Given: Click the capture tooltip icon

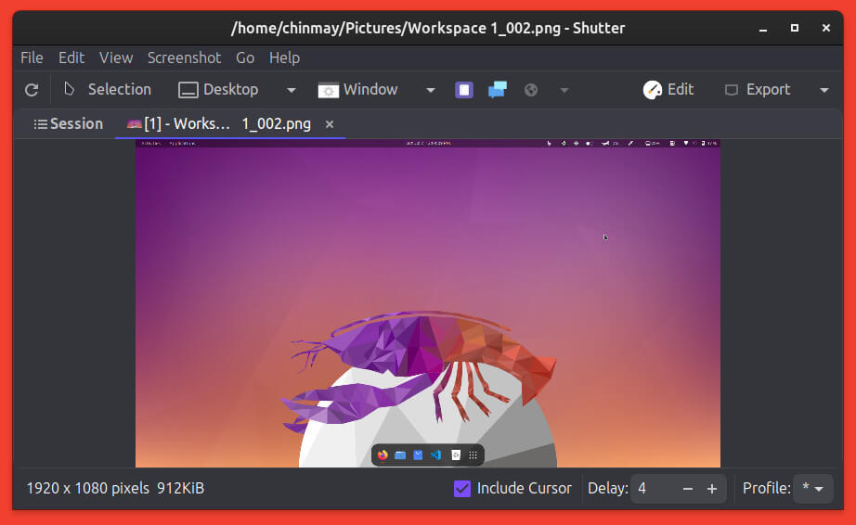Looking at the screenshot, I should pos(498,89).
